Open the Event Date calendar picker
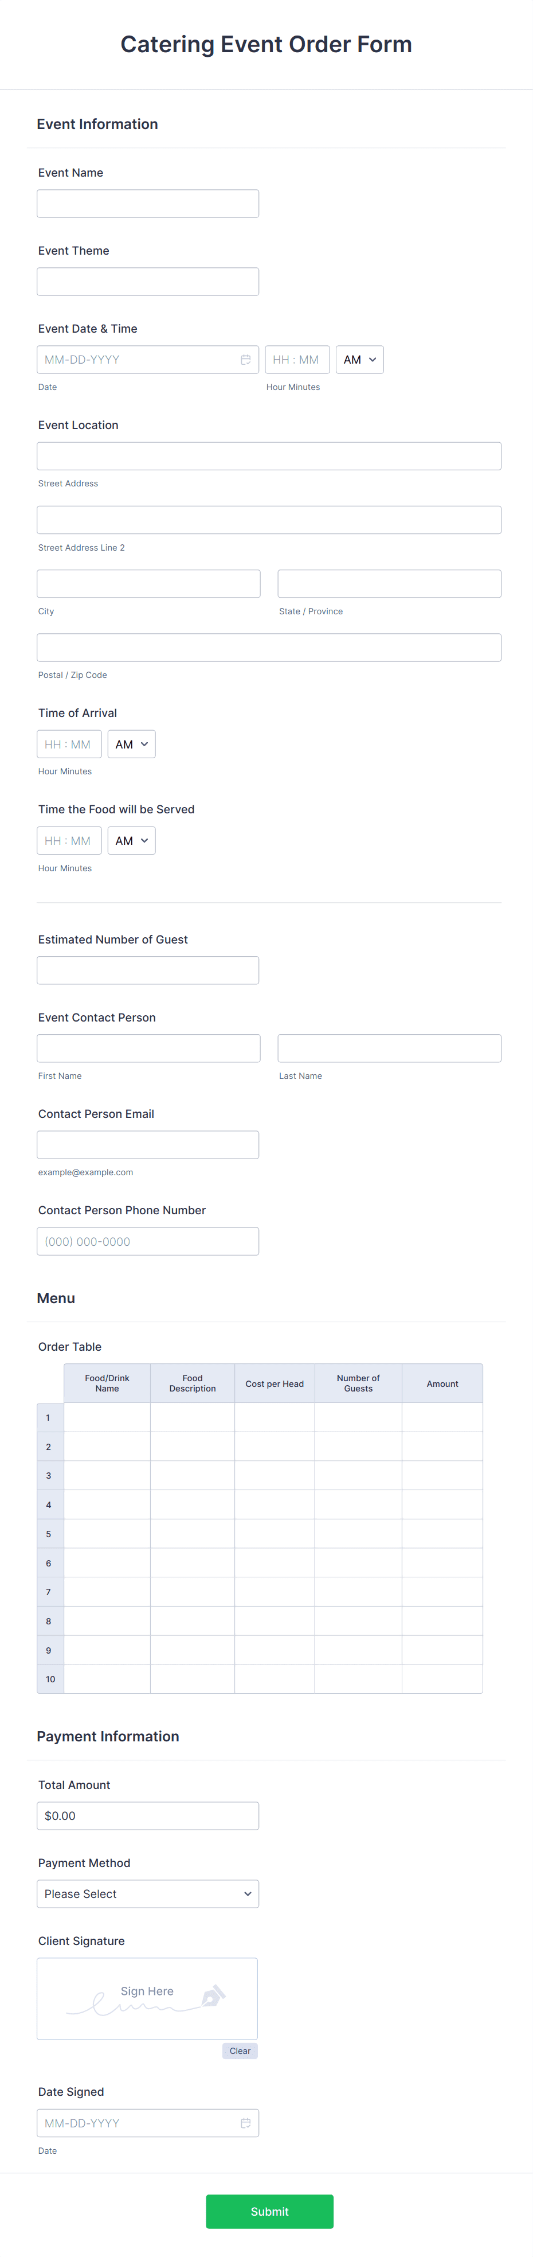Viewport: 533px width, 2257px height. [x=245, y=359]
